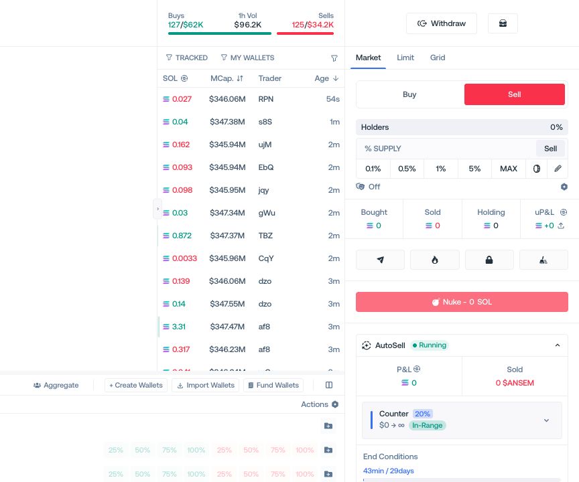Open trade filter funnel icon
579x482 pixels.
coord(334,58)
